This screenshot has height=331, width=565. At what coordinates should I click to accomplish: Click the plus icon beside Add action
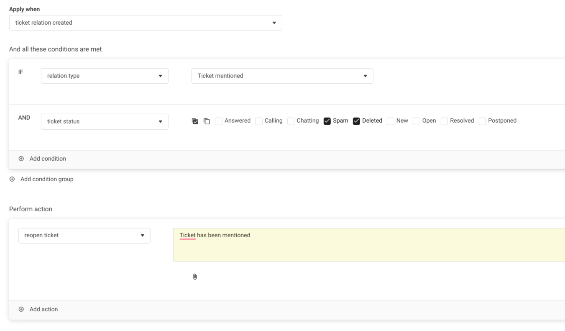click(x=21, y=309)
